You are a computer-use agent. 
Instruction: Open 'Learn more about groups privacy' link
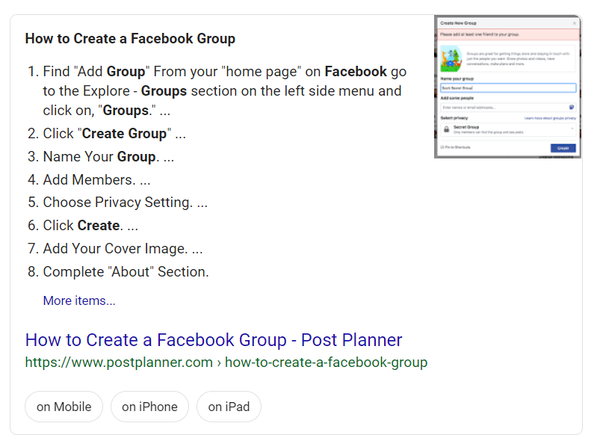(550, 118)
